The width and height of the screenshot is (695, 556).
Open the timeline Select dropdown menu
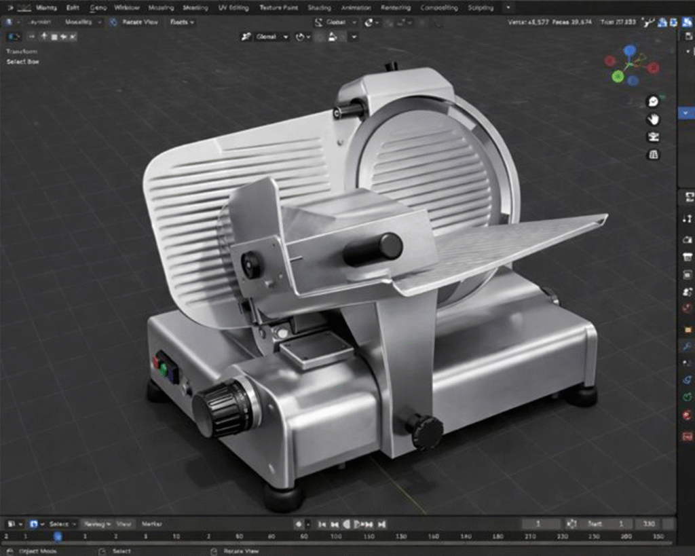[x=59, y=524]
